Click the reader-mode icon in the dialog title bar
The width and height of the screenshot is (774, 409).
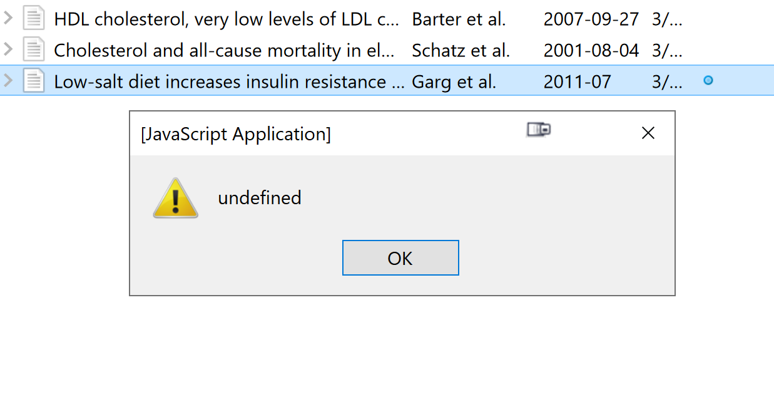[538, 130]
